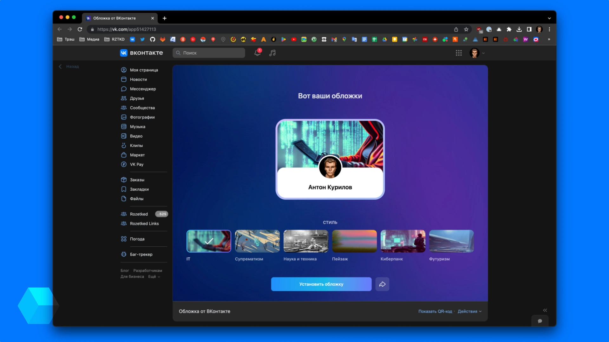This screenshot has width=609, height=342.
Task: Expand the Ещё footer menu
Action: click(x=154, y=276)
